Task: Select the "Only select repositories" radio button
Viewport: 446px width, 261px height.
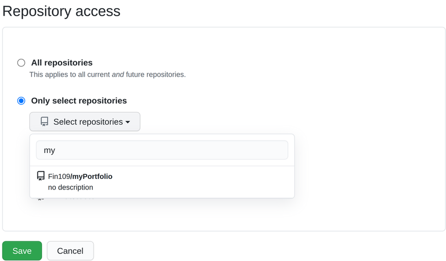Action: (x=21, y=101)
